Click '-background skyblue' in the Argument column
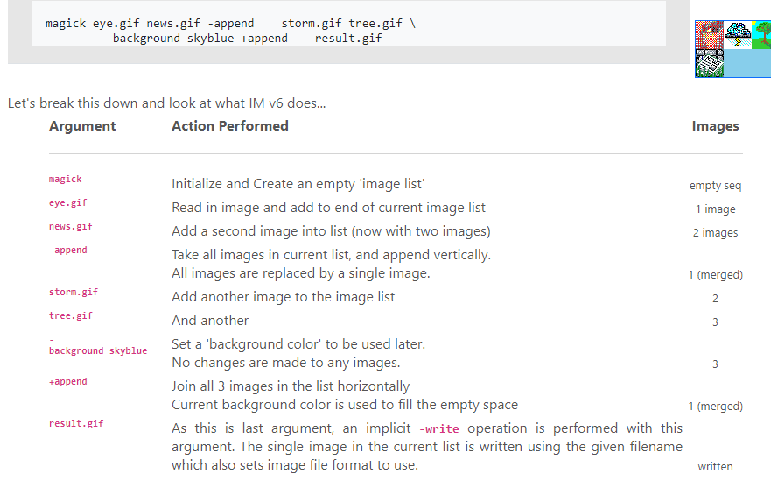The height and width of the screenshot is (481, 771). 98,350
